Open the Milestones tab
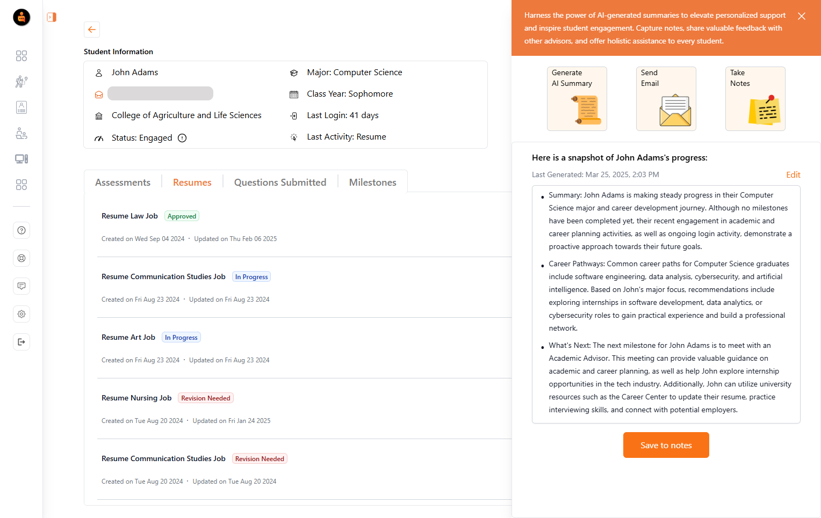This screenshot has width=821, height=518. click(x=372, y=183)
